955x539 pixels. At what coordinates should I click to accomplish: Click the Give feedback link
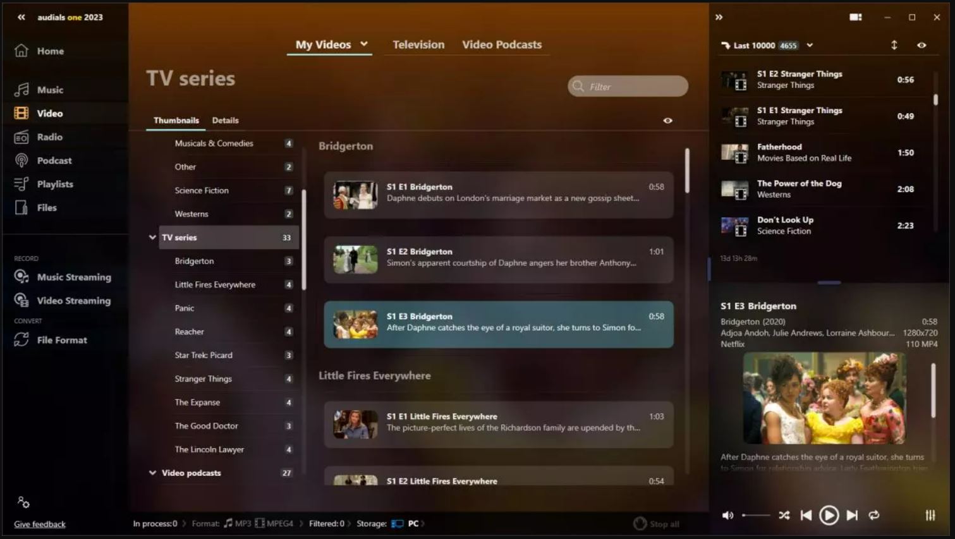point(40,524)
